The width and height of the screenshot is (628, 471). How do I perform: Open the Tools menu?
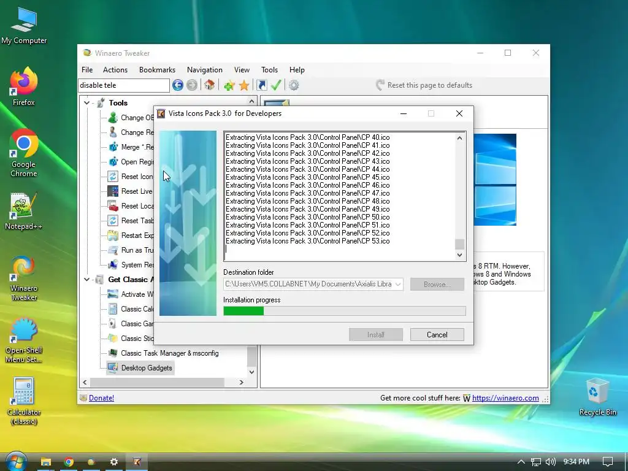click(x=270, y=70)
